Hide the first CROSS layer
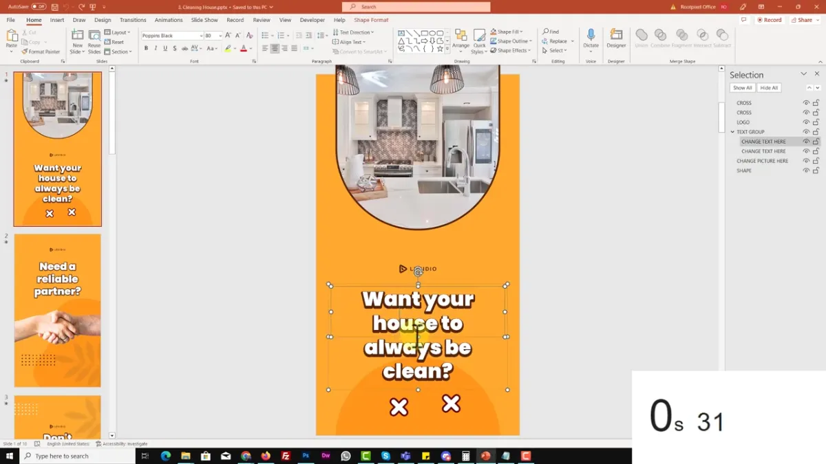The width and height of the screenshot is (826, 464). 806,103
